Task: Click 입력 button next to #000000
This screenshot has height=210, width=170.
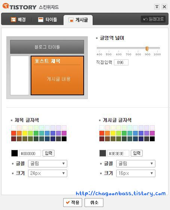Action: coord(49,153)
